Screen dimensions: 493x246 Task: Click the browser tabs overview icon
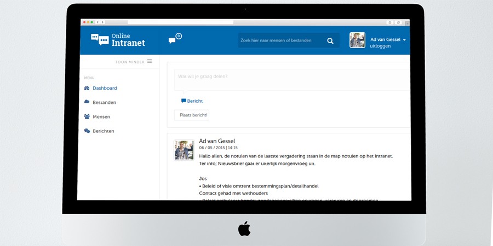(x=398, y=22)
